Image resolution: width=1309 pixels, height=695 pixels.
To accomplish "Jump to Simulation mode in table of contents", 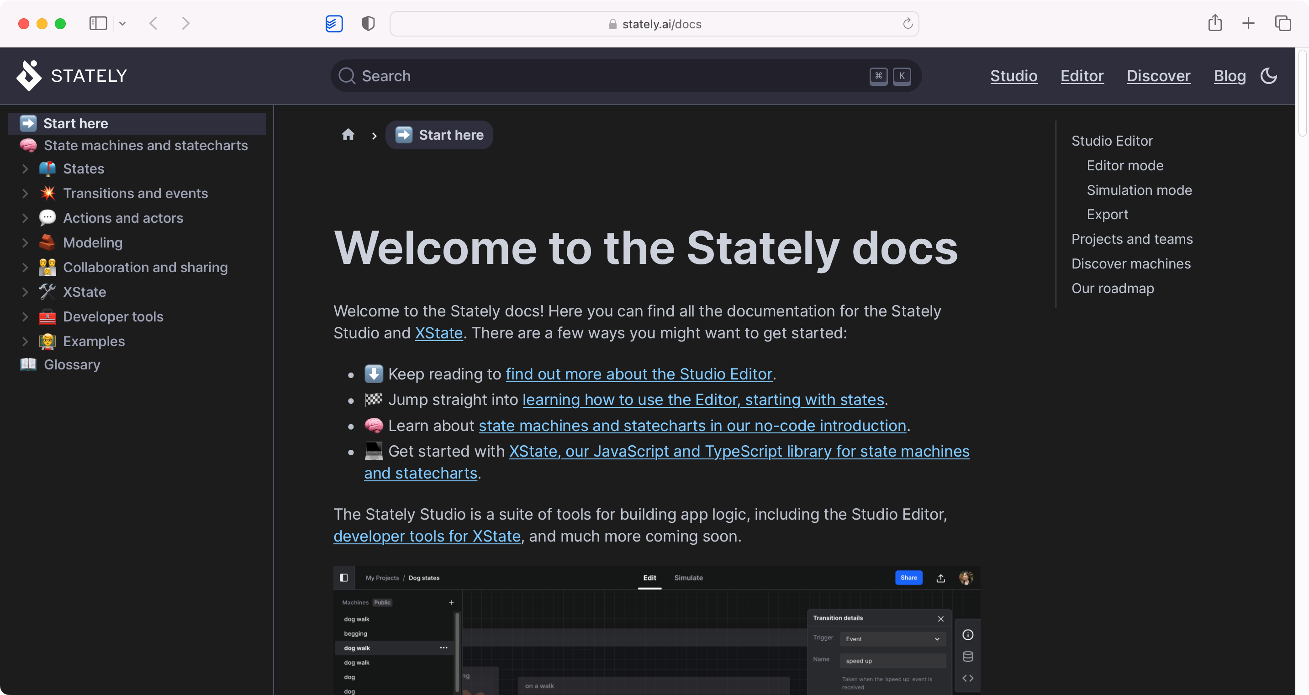I will point(1139,190).
